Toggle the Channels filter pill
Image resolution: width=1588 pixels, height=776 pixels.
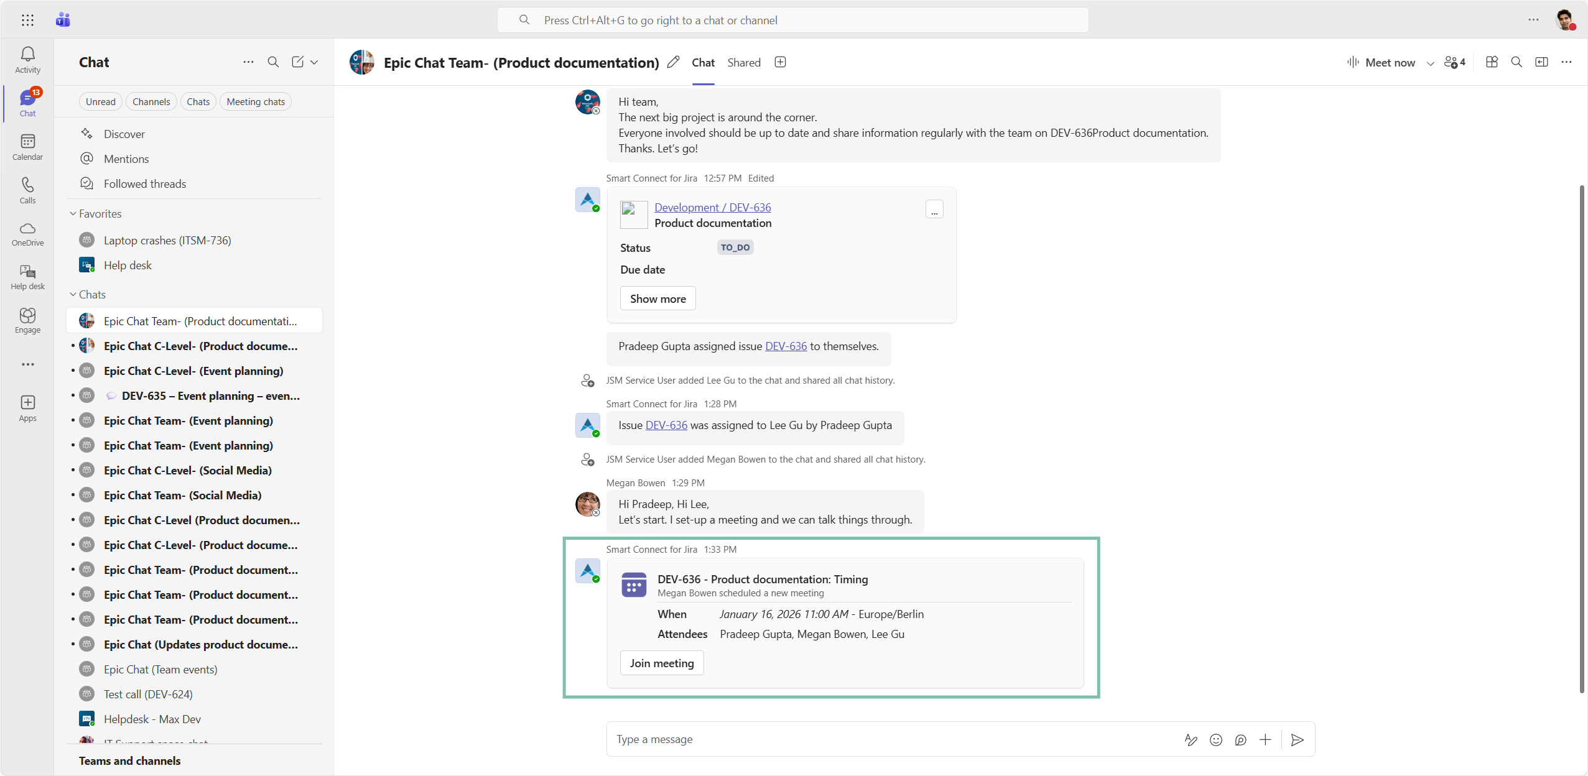click(x=151, y=101)
